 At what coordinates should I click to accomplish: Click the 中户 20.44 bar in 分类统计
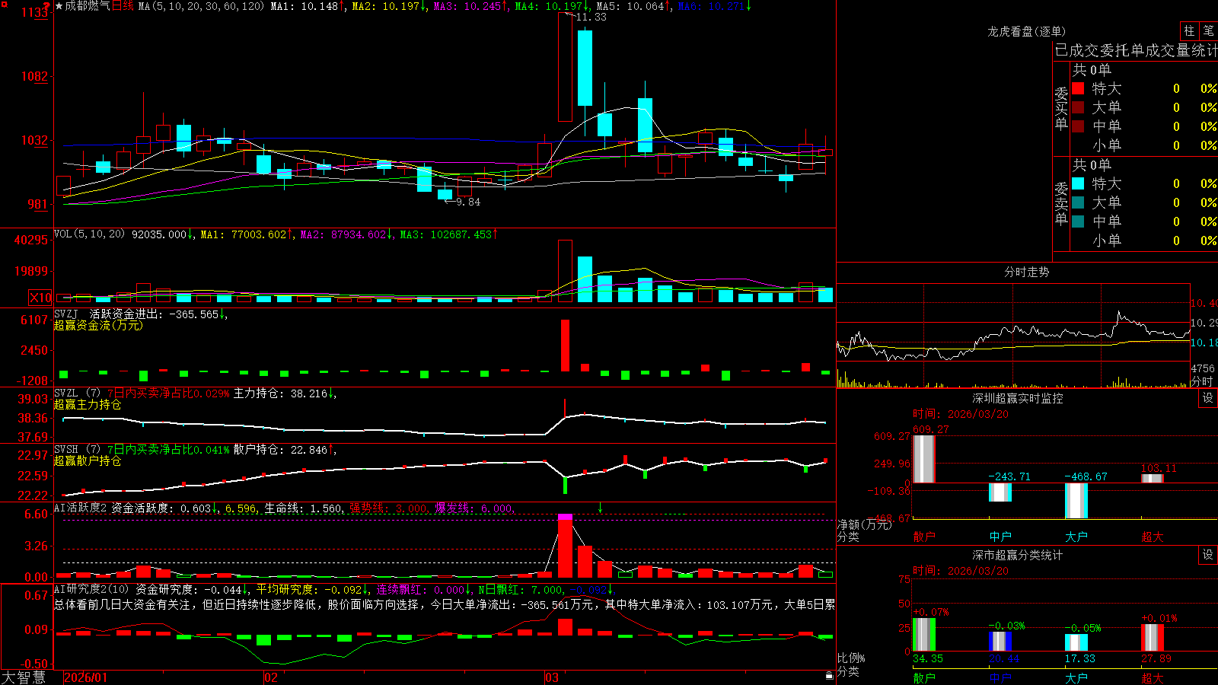click(x=1000, y=641)
